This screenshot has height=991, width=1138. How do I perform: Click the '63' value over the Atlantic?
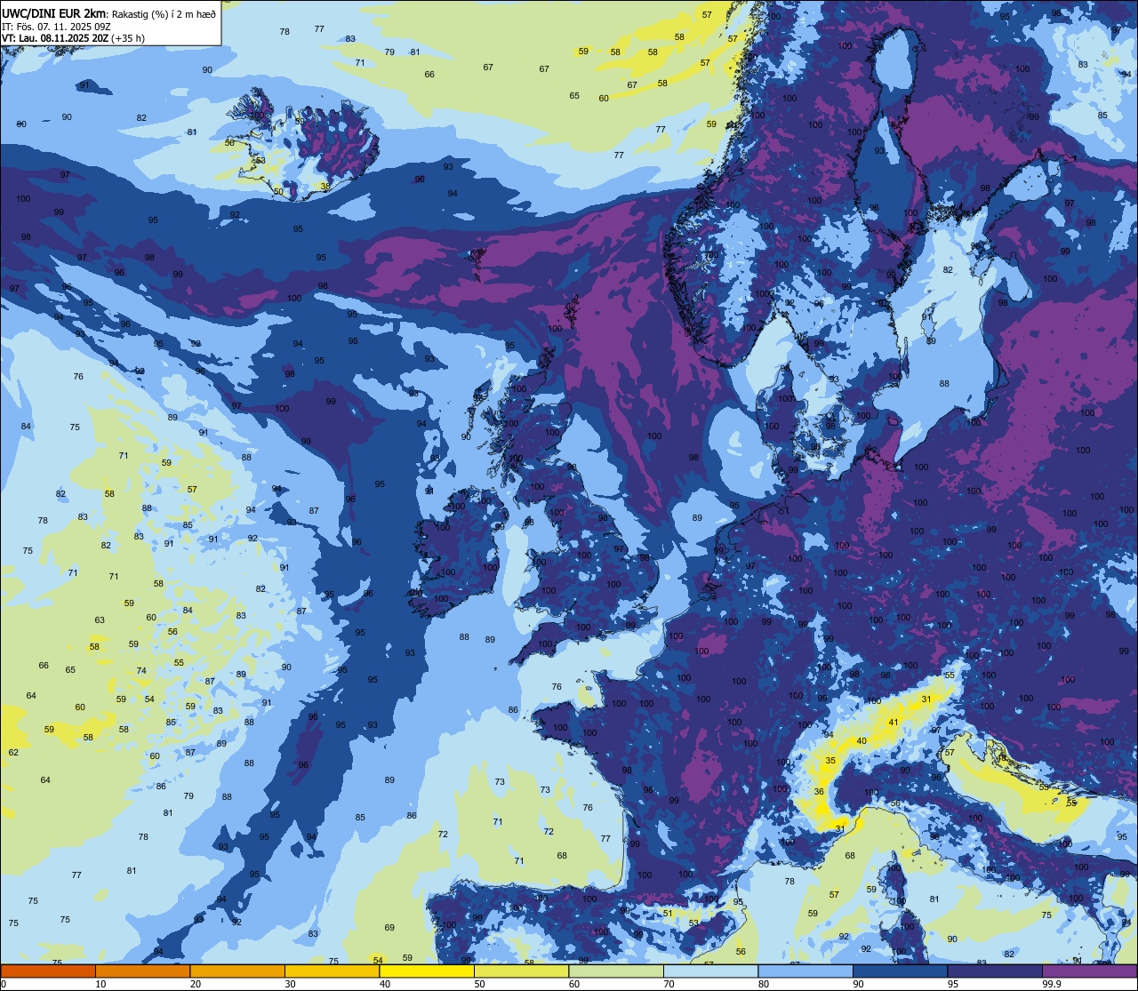tap(100, 620)
